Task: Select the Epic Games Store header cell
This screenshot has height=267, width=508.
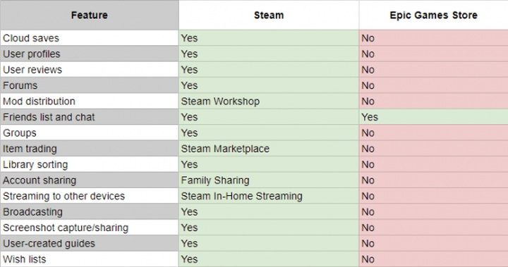Action: (x=433, y=15)
